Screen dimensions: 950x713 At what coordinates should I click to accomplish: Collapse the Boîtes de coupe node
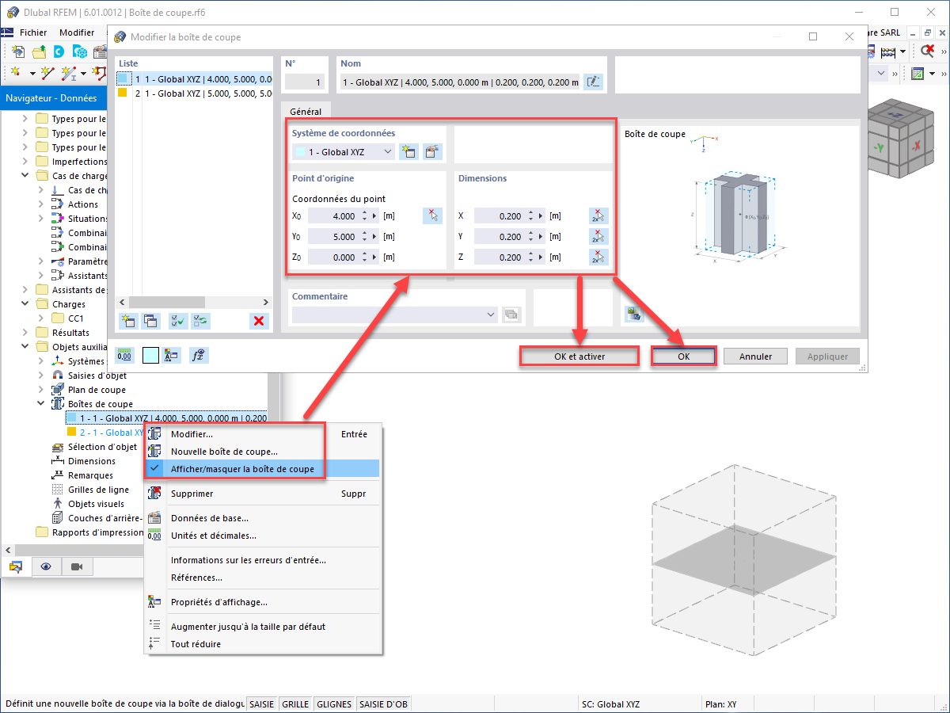point(41,404)
